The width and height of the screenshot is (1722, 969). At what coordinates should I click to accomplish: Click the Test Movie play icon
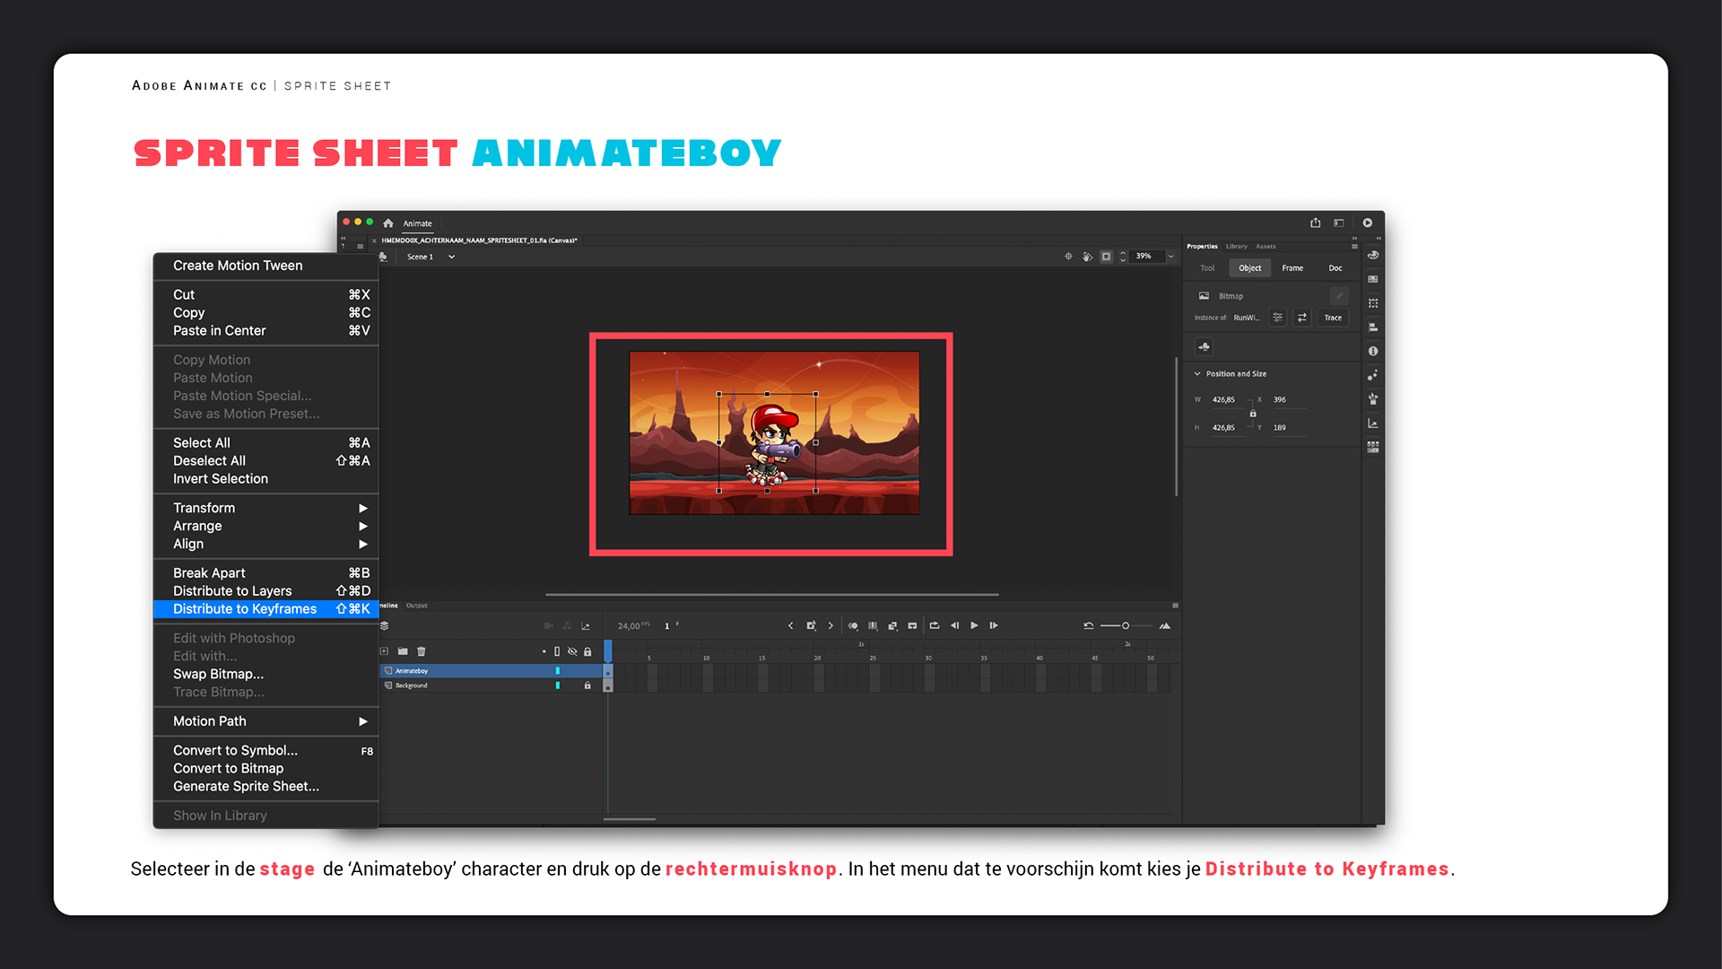1368,223
